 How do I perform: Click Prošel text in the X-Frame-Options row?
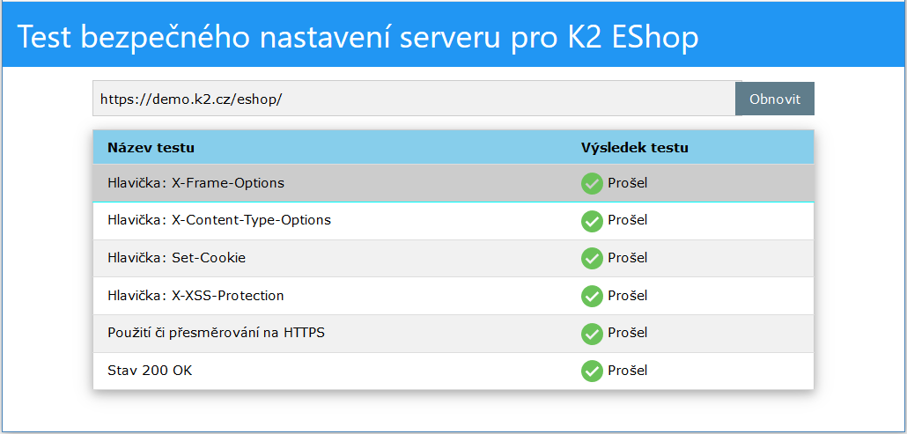[x=628, y=183]
